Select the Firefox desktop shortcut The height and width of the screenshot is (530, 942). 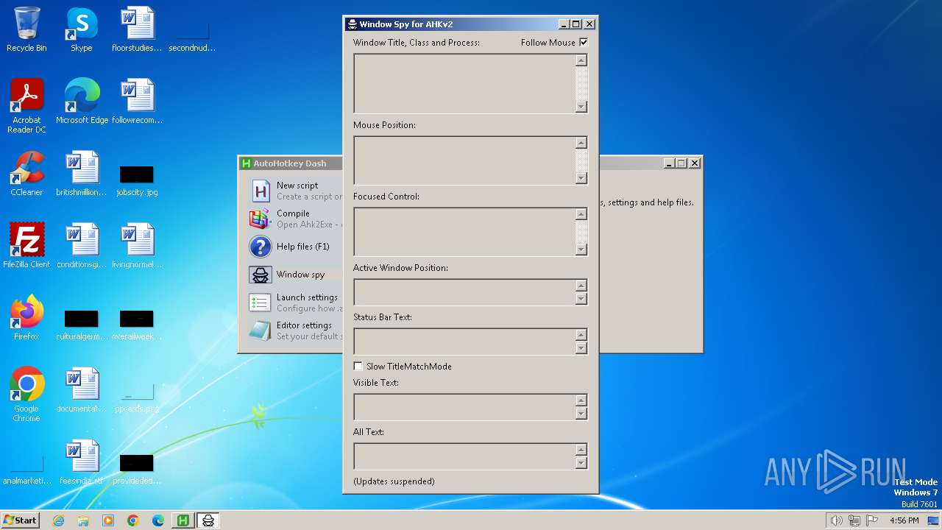26,318
